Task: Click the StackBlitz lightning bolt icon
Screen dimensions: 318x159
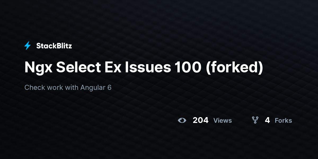Action: coord(28,46)
